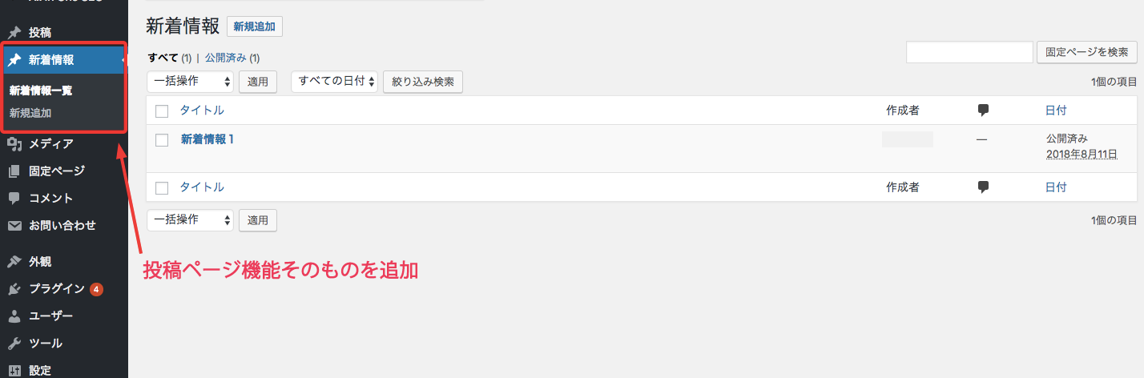
Task: Click the pages icon beside 固定ページ
Action: point(14,171)
